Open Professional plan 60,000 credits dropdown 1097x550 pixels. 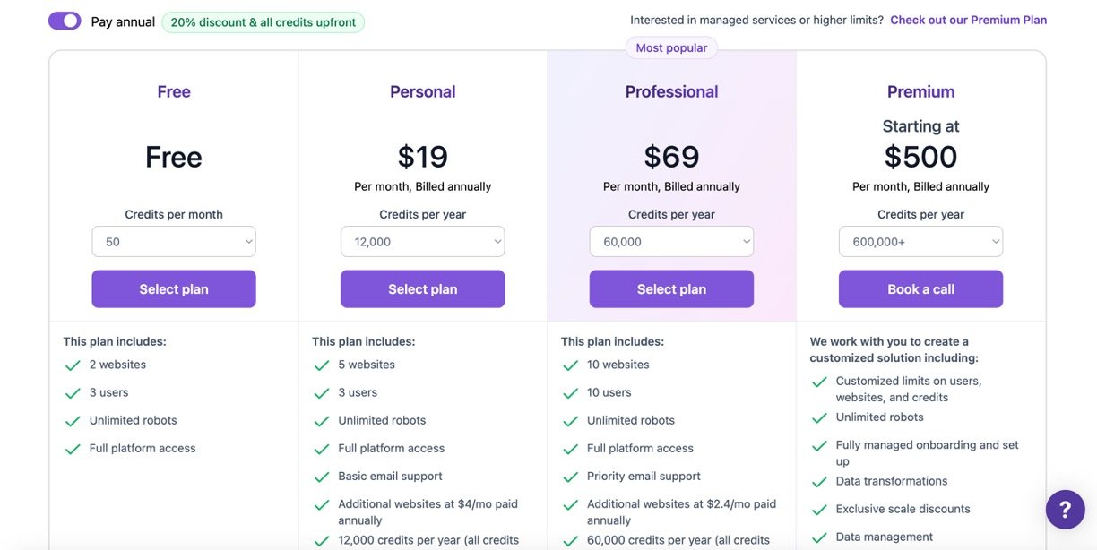tap(671, 242)
